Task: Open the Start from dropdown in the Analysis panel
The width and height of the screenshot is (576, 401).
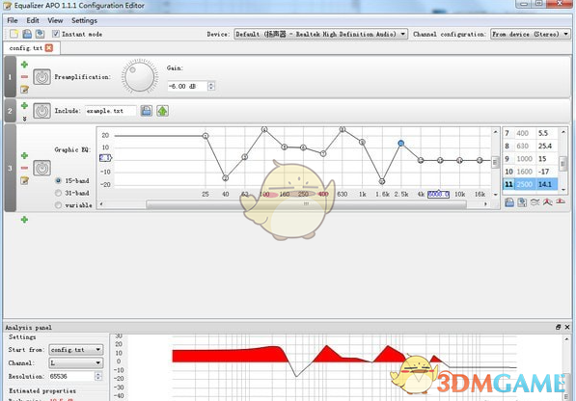Action: (76, 350)
